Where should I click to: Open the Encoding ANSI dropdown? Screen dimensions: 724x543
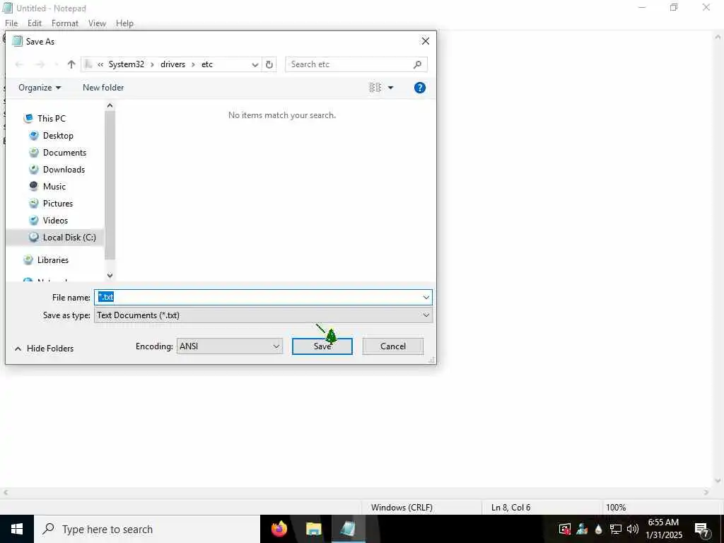pos(230,346)
